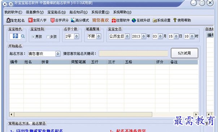
Task: Click the 备注 column header
Action: [x=184, y=62]
